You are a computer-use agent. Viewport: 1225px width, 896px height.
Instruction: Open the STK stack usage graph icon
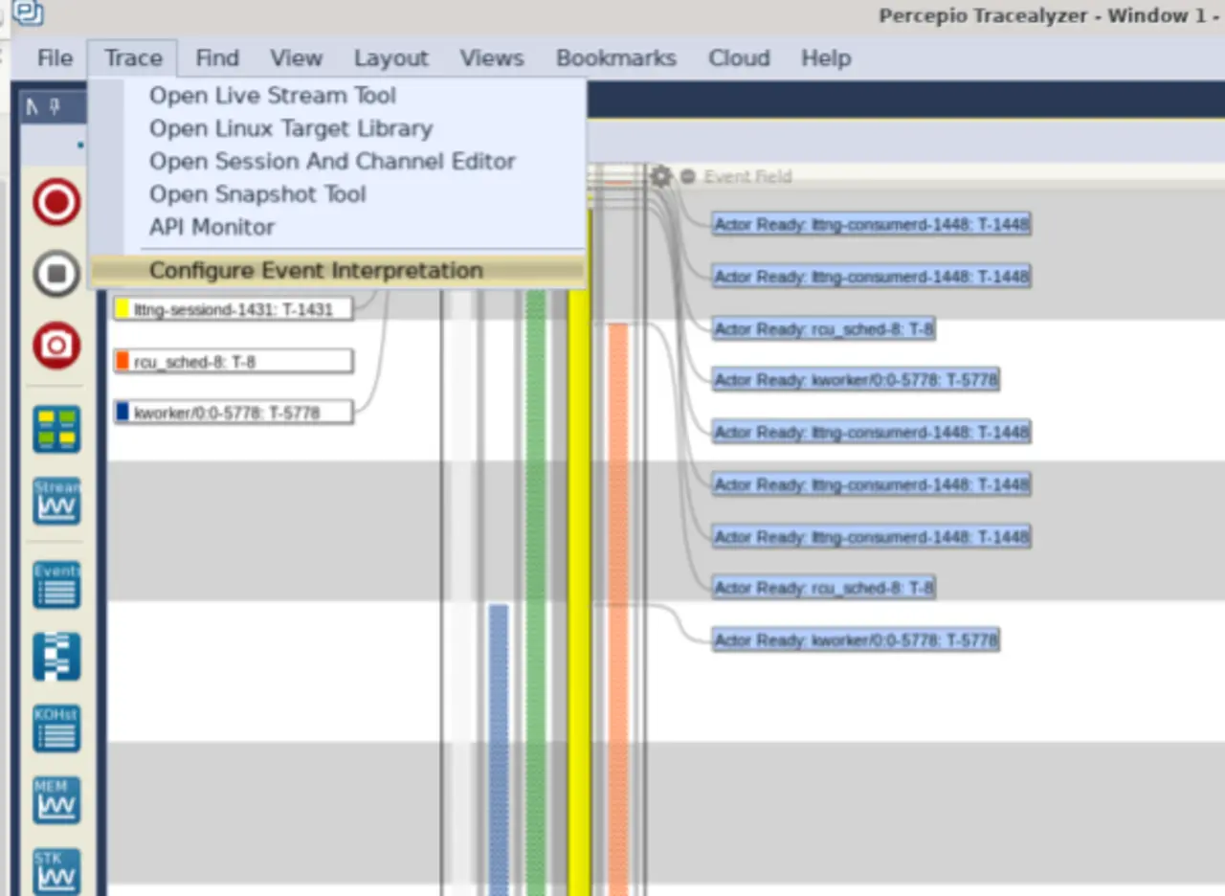(x=56, y=871)
